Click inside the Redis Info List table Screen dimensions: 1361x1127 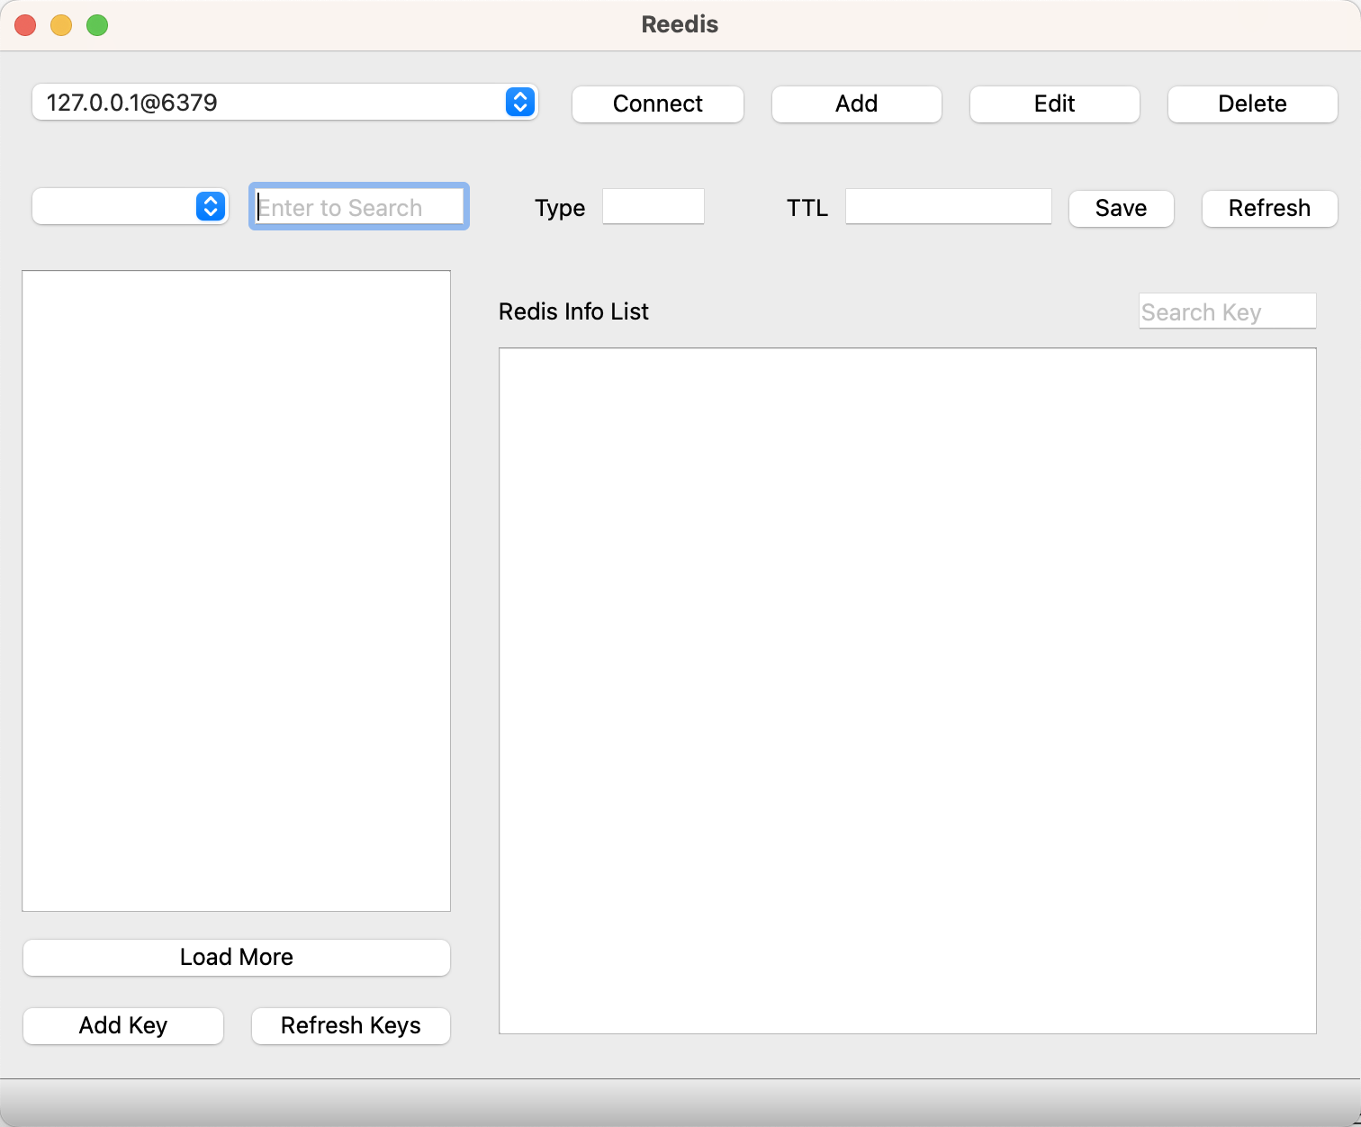pyautogui.click(x=907, y=690)
